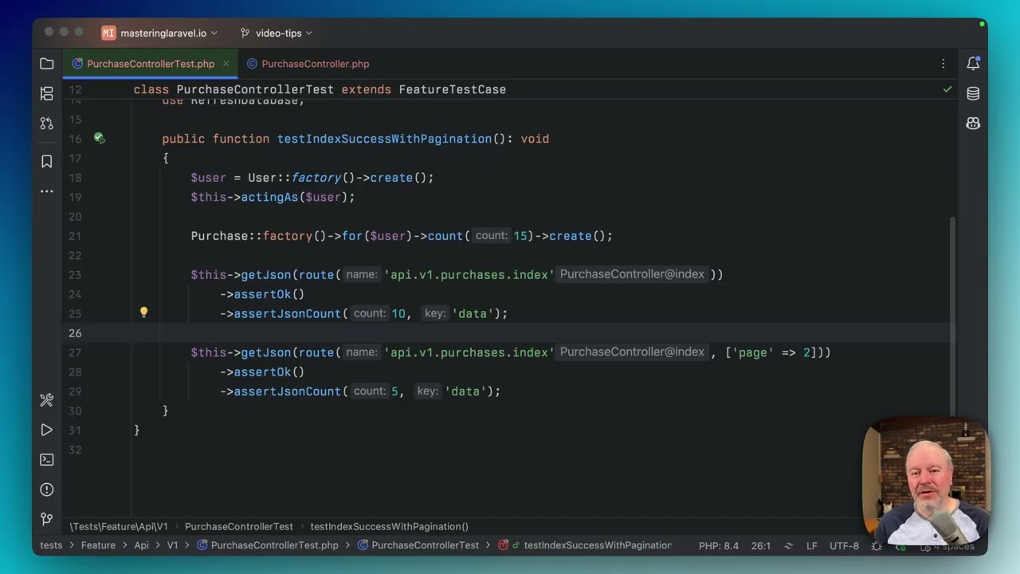Click 'Purchase' on line 21
This screenshot has height=574, width=1020.
pyautogui.click(x=219, y=236)
